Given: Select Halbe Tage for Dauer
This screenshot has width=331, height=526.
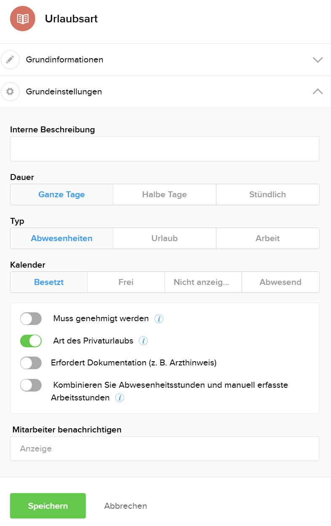Looking at the screenshot, I should [x=164, y=194].
